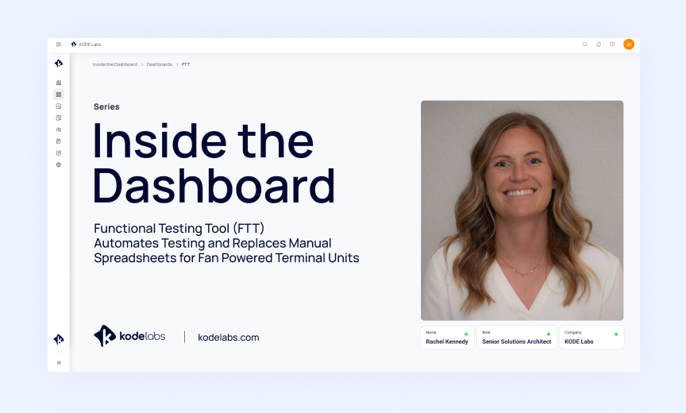
Task: Open the image gallery sidebar icon
Action: pos(59,106)
